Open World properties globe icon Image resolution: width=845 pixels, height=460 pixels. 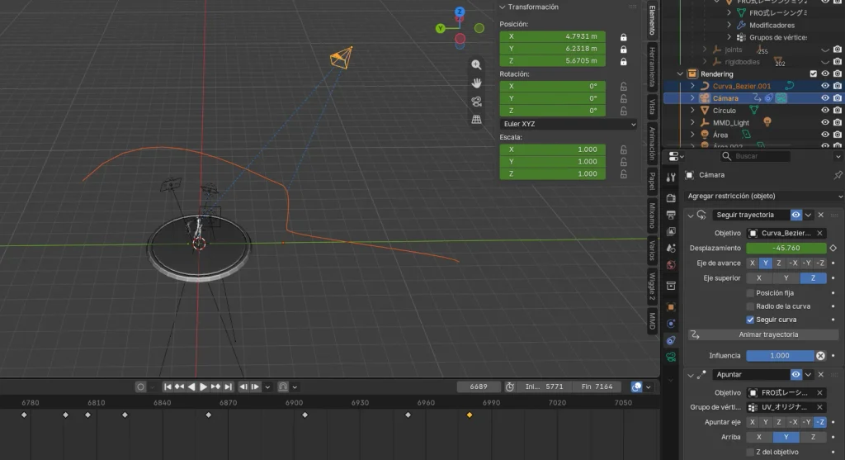671,265
